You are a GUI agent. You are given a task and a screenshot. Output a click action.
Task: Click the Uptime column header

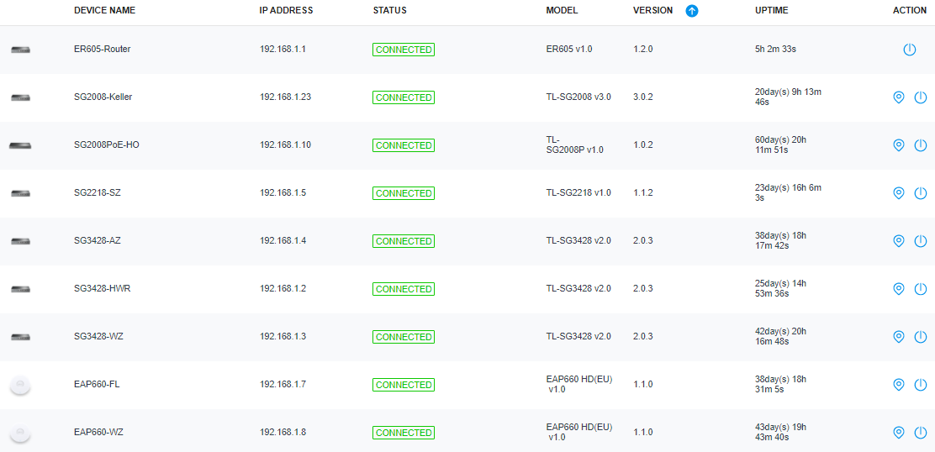click(x=772, y=11)
